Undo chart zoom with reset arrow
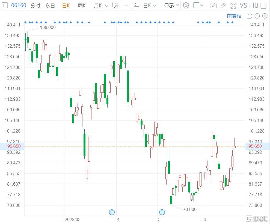 click(250, 16)
